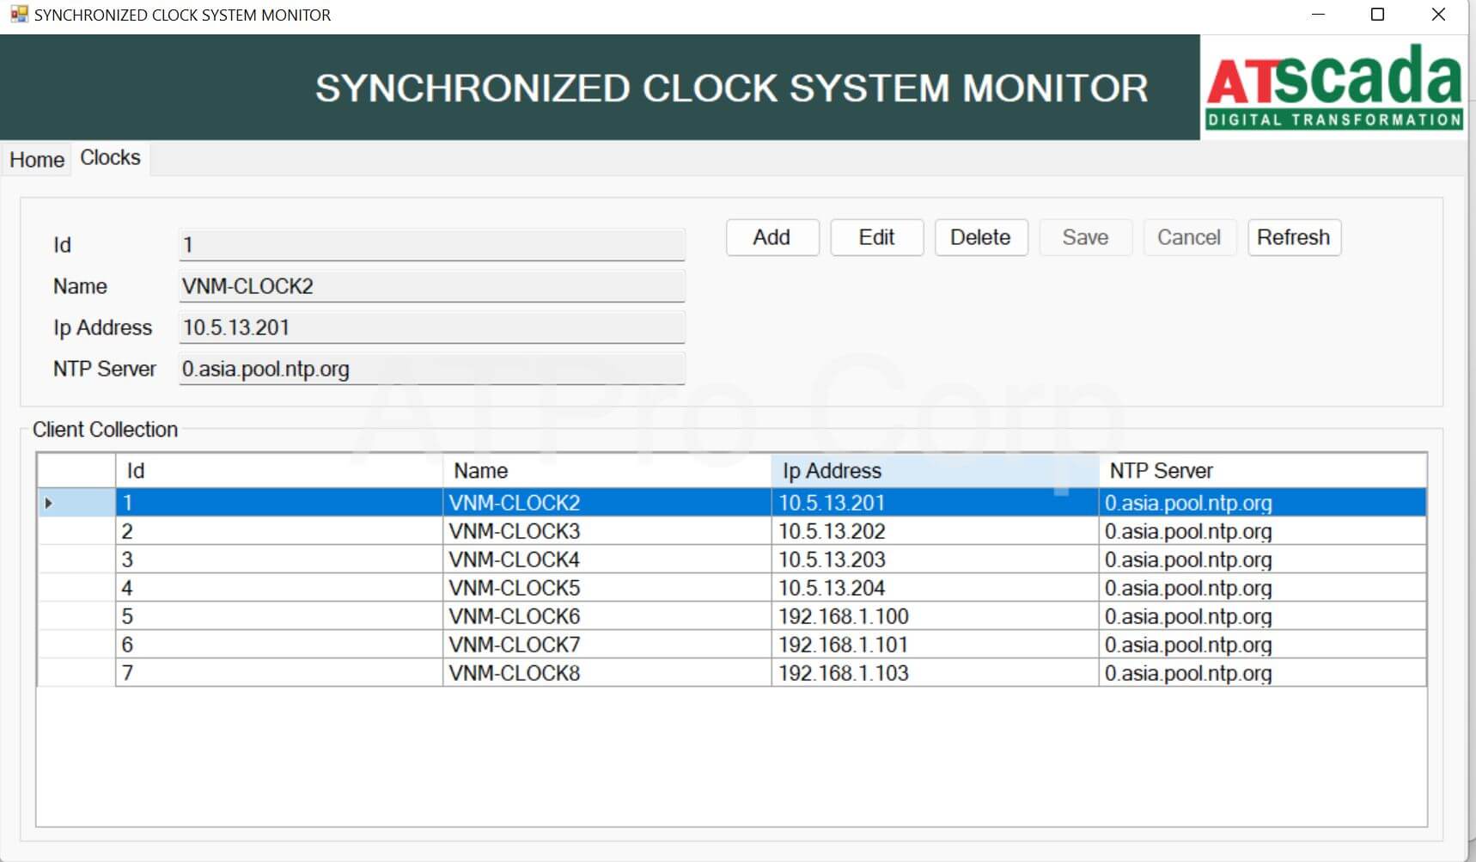Sort by the Ip Address column header
1476x862 pixels.
point(934,471)
